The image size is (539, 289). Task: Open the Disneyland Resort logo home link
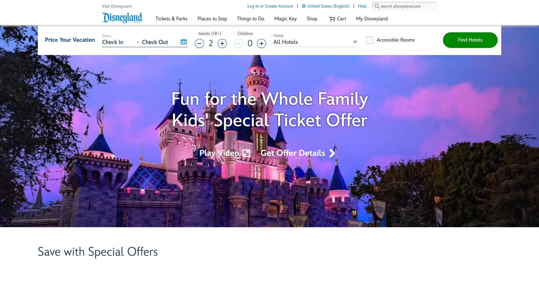coord(123,18)
